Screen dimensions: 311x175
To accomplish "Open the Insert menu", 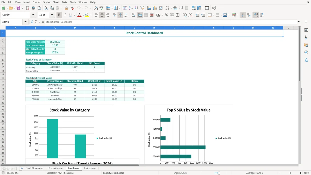I will [26, 2].
